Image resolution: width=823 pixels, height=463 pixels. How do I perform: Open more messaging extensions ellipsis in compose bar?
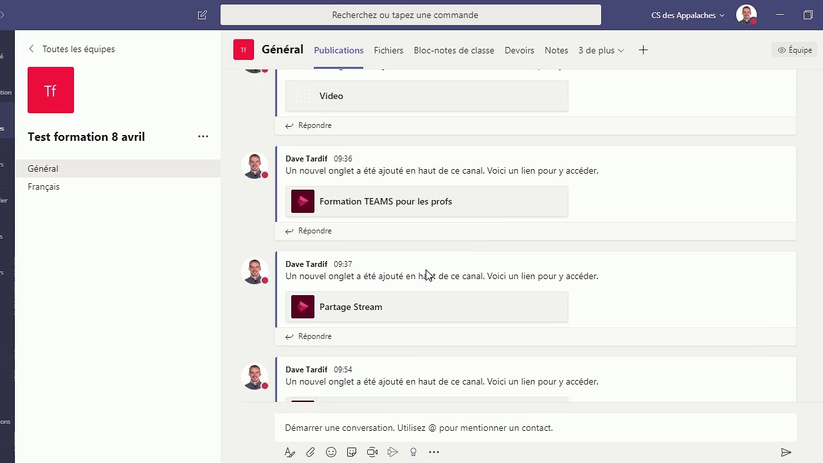coord(434,452)
